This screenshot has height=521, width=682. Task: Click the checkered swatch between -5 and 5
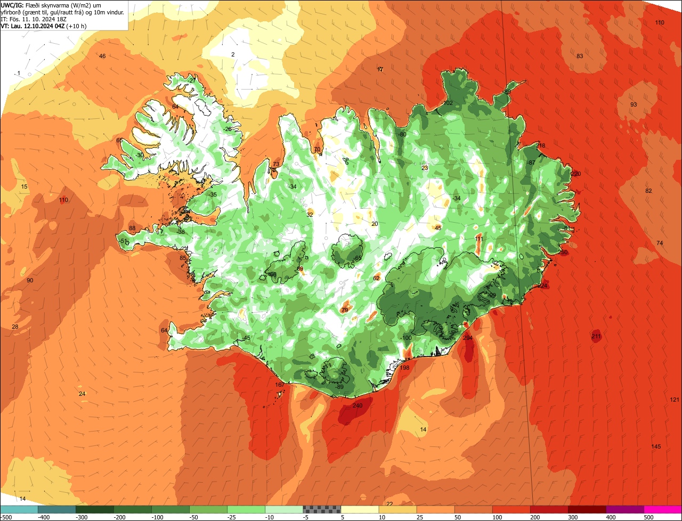(x=322, y=509)
